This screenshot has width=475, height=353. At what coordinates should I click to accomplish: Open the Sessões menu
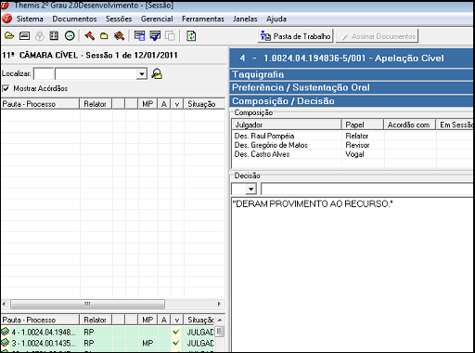tap(119, 19)
